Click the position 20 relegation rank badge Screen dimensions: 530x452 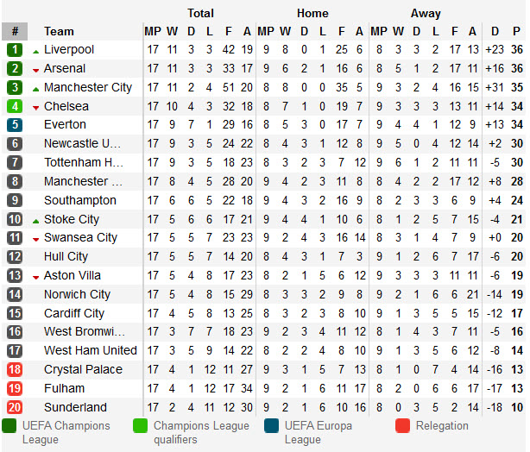click(15, 407)
